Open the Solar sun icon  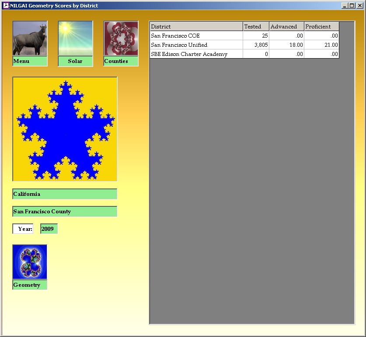coord(75,39)
